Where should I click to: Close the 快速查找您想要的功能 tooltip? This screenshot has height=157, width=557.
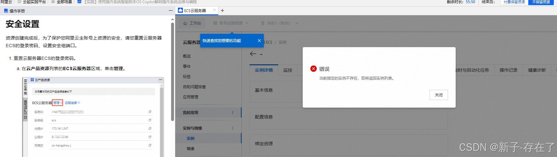coord(259,41)
